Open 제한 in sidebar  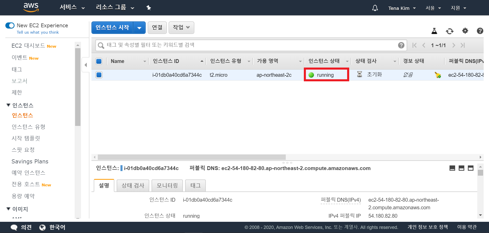tap(17, 92)
